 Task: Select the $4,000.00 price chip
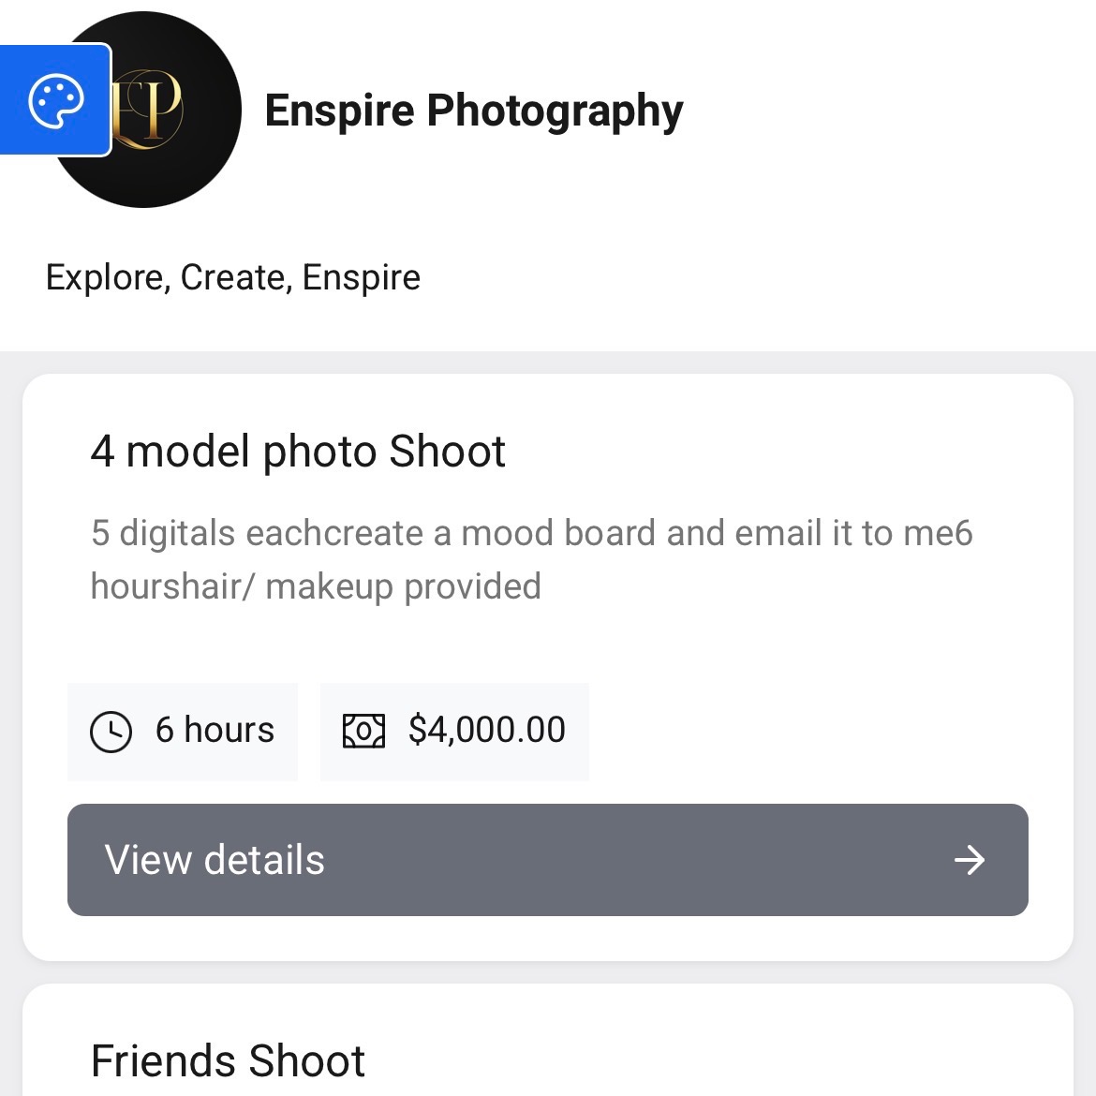pos(455,732)
